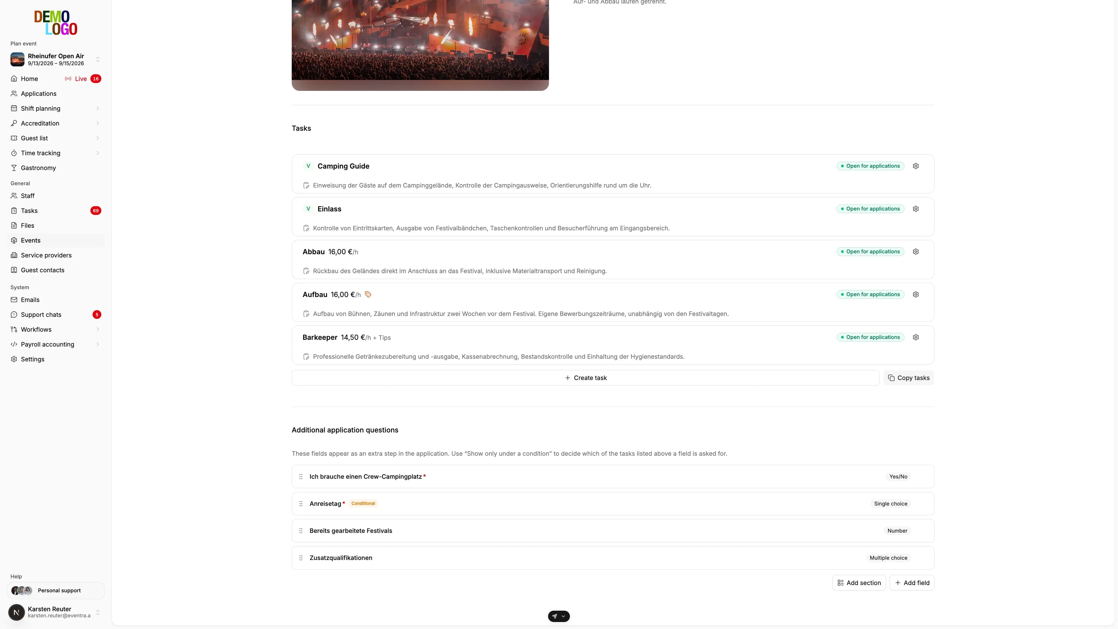The width and height of the screenshot is (1118, 629).
Task: Click the Single choice type label
Action: click(x=890, y=503)
